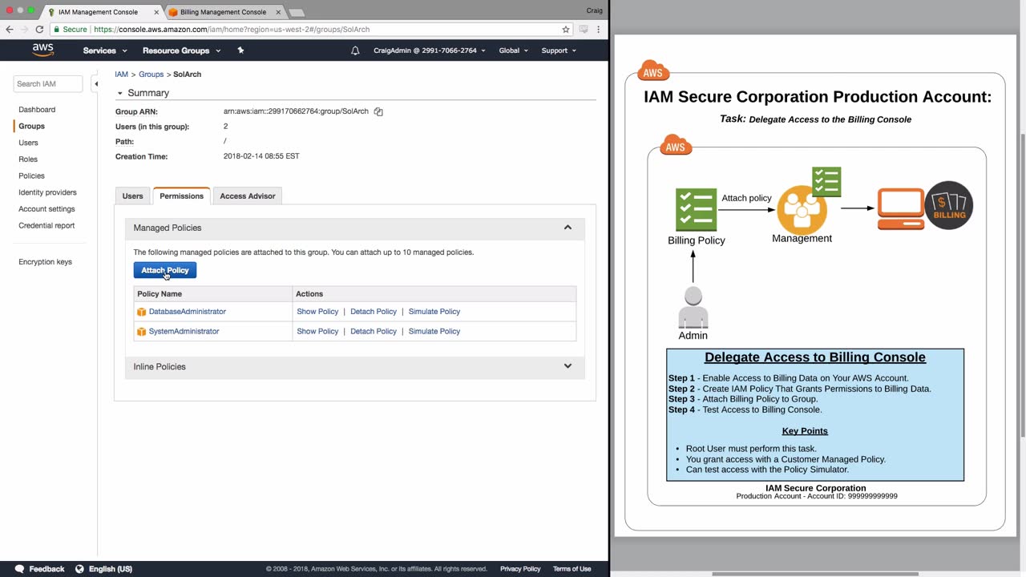This screenshot has width=1026, height=577.
Task: Open Encryption keys in the sidebar
Action: tap(45, 262)
